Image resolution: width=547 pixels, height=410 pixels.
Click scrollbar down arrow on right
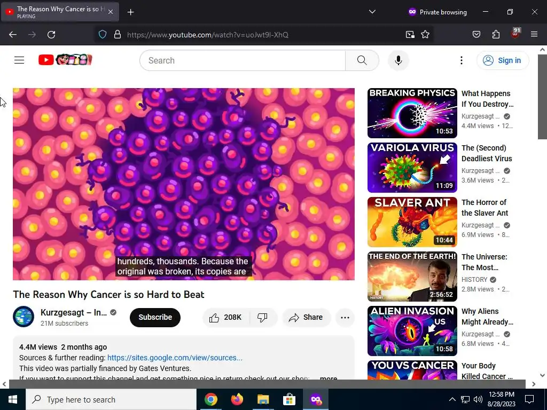click(542, 375)
